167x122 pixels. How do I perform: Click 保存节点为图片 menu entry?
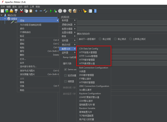point(38,71)
